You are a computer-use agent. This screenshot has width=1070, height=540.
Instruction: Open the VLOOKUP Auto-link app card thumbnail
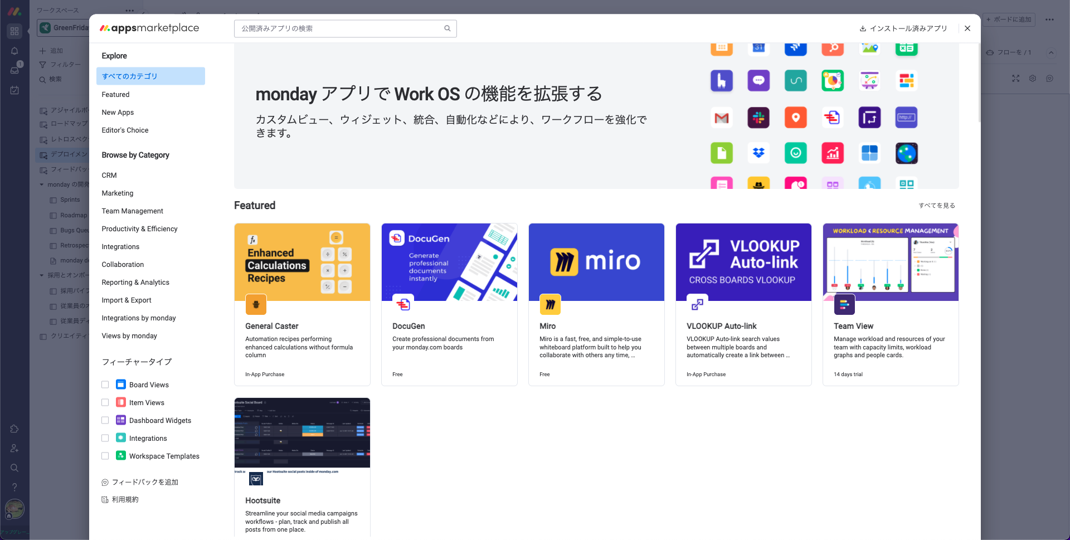(x=743, y=262)
